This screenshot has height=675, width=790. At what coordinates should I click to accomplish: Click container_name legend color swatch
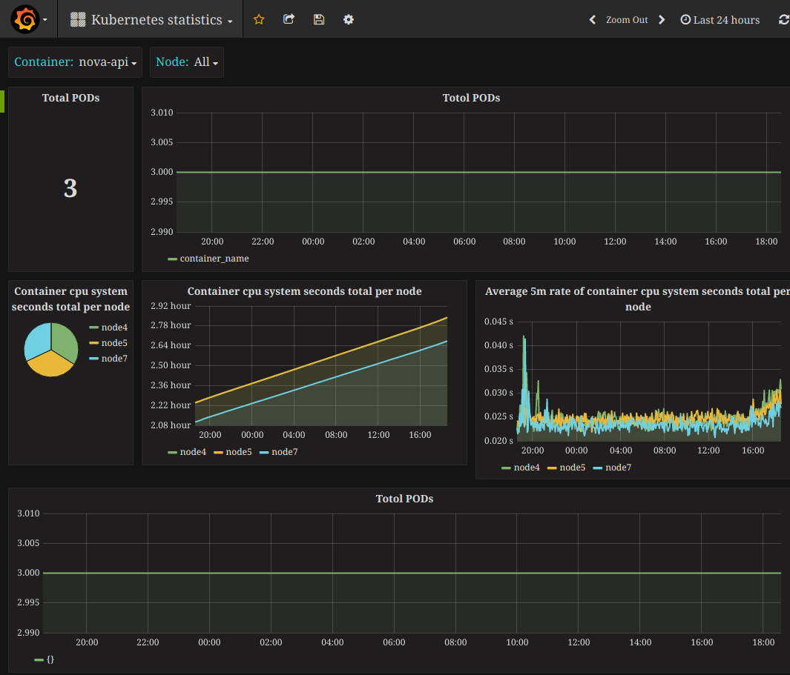[x=172, y=259]
